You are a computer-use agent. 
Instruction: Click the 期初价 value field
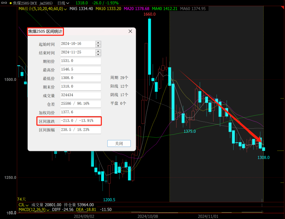click(x=81, y=61)
